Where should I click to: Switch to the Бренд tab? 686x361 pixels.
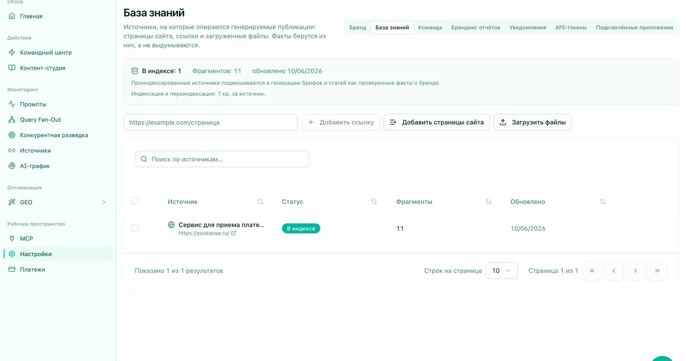pyautogui.click(x=358, y=27)
